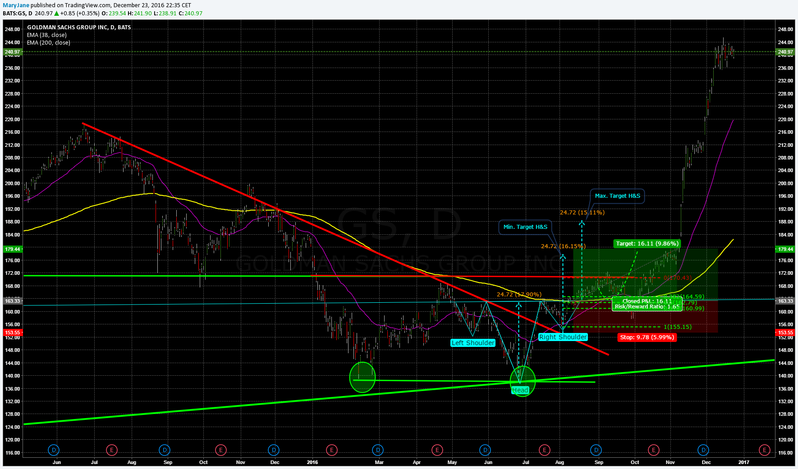Click the Max. Target H&S callout

tap(617, 196)
